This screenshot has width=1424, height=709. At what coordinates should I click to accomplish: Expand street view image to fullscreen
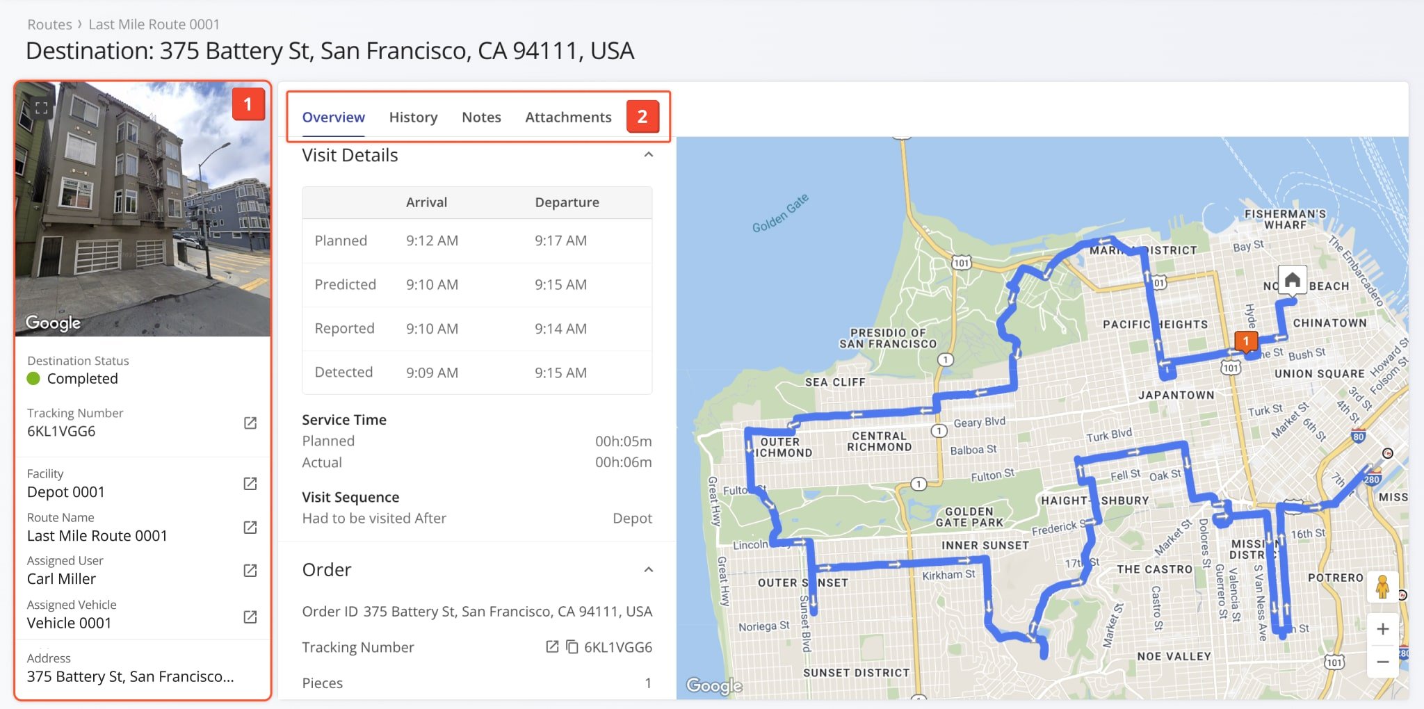[42, 108]
